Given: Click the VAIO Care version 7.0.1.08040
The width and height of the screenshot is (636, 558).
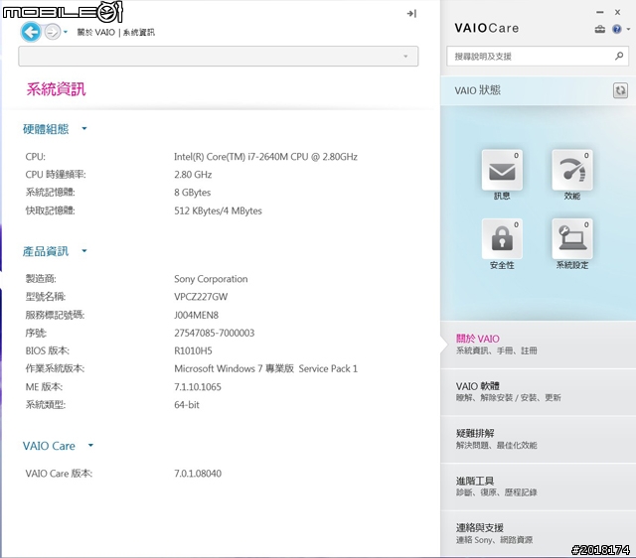Looking at the screenshot, I should pos(198,474).
